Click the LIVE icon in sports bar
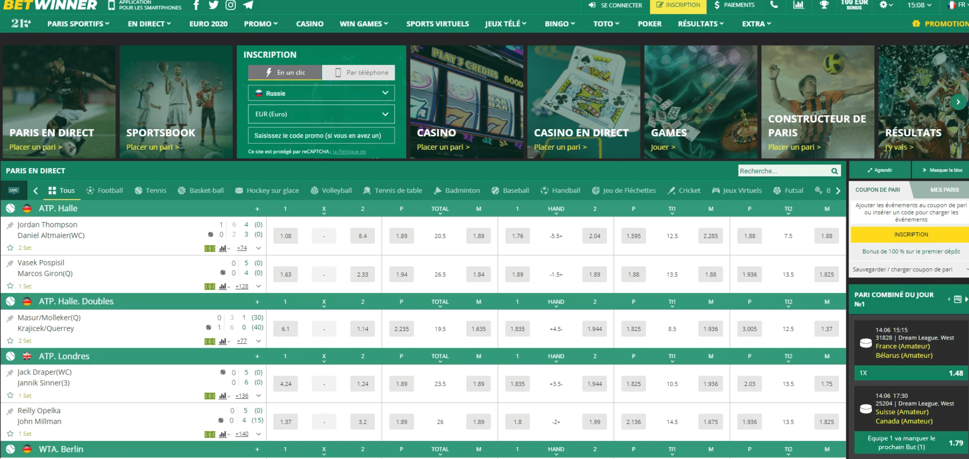Viewport: 969px width, 459px height. pyautogui.click(x=13, y=190)
